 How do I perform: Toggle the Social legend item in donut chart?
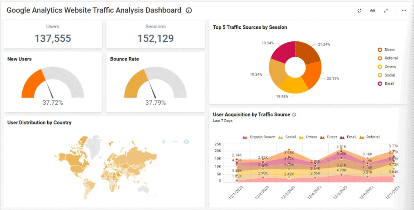pyautogui.click(x=386, y=75)
